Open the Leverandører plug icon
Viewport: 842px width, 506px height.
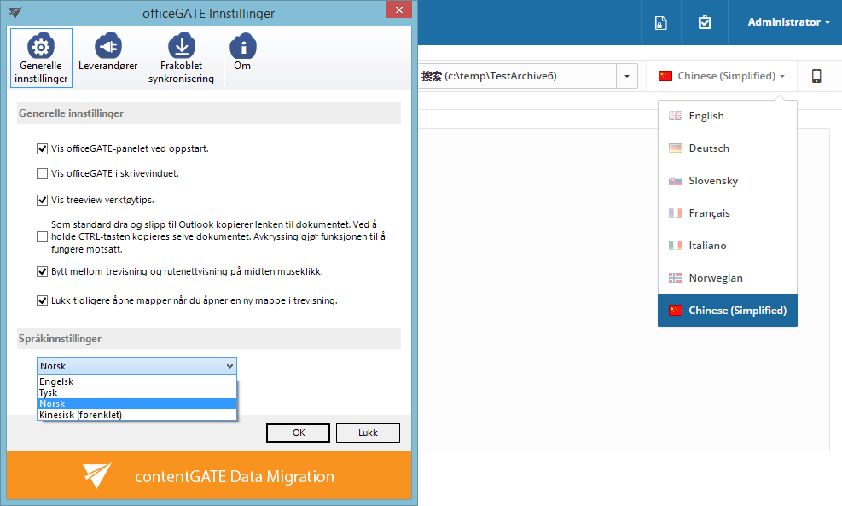(x=107, y=47)
